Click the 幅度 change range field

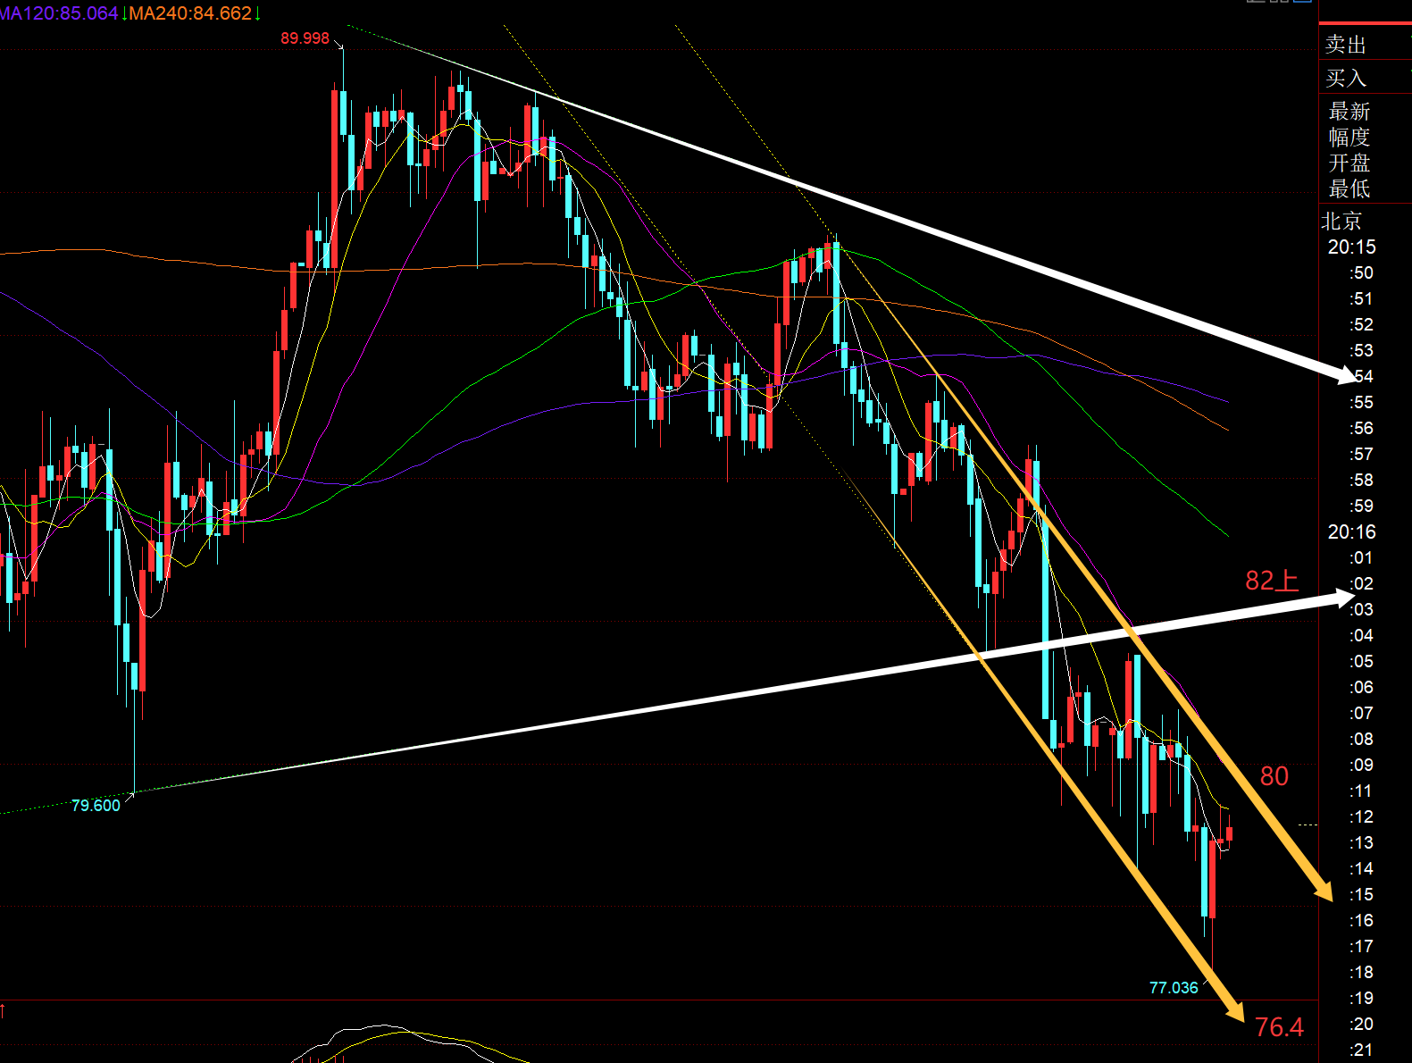pos(1349,138)
